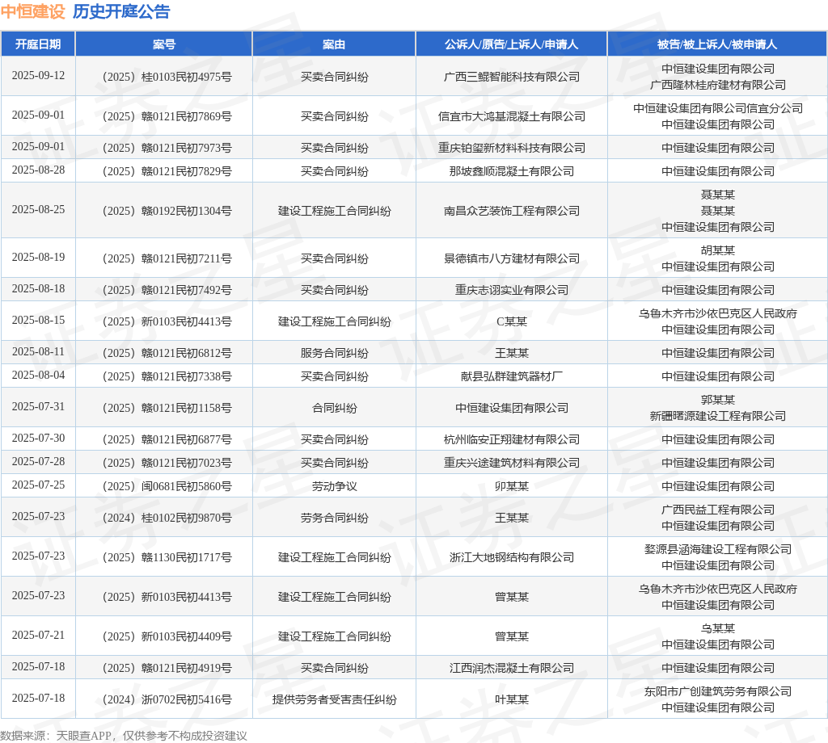
Task: Click plaintiff 重庆铂玺新材料科技有限公司
Action: point(512,148)
